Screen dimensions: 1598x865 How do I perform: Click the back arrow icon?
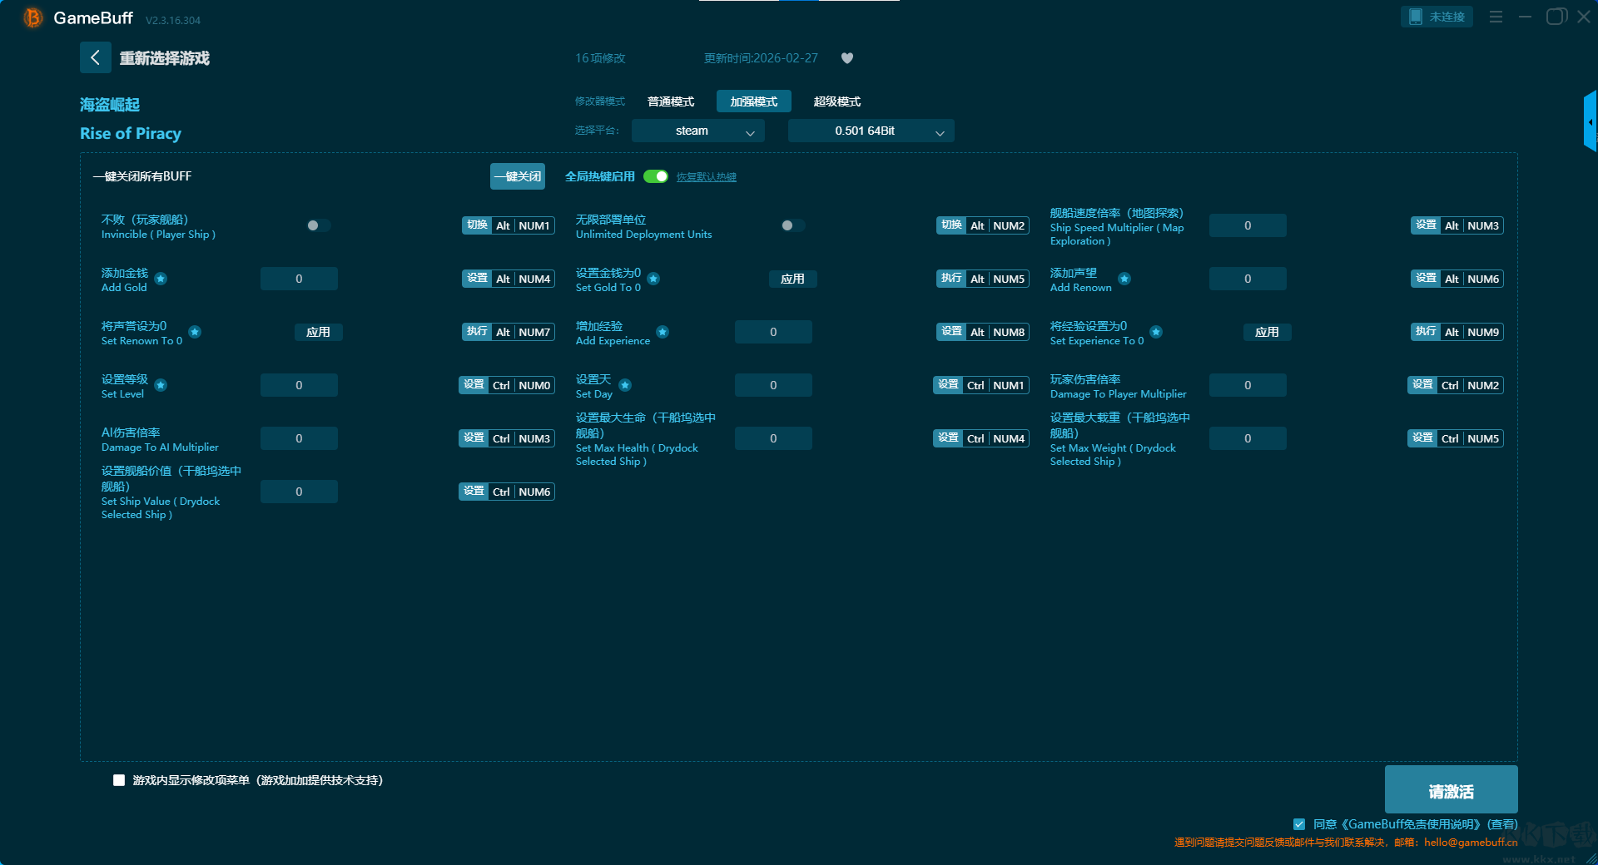point(95,57)
